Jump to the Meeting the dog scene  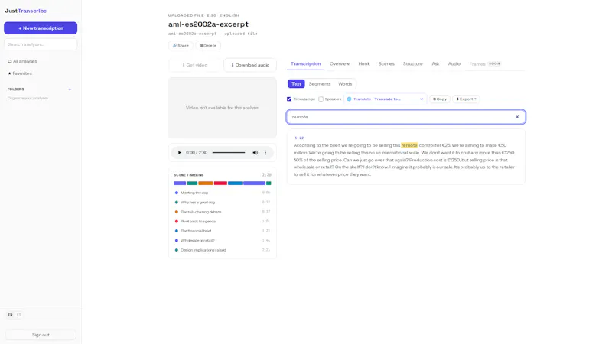point(222,193)
